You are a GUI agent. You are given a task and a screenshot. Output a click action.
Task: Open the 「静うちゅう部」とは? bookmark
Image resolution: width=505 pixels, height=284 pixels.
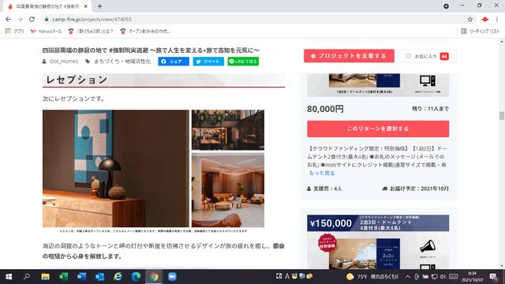point(91,32)
